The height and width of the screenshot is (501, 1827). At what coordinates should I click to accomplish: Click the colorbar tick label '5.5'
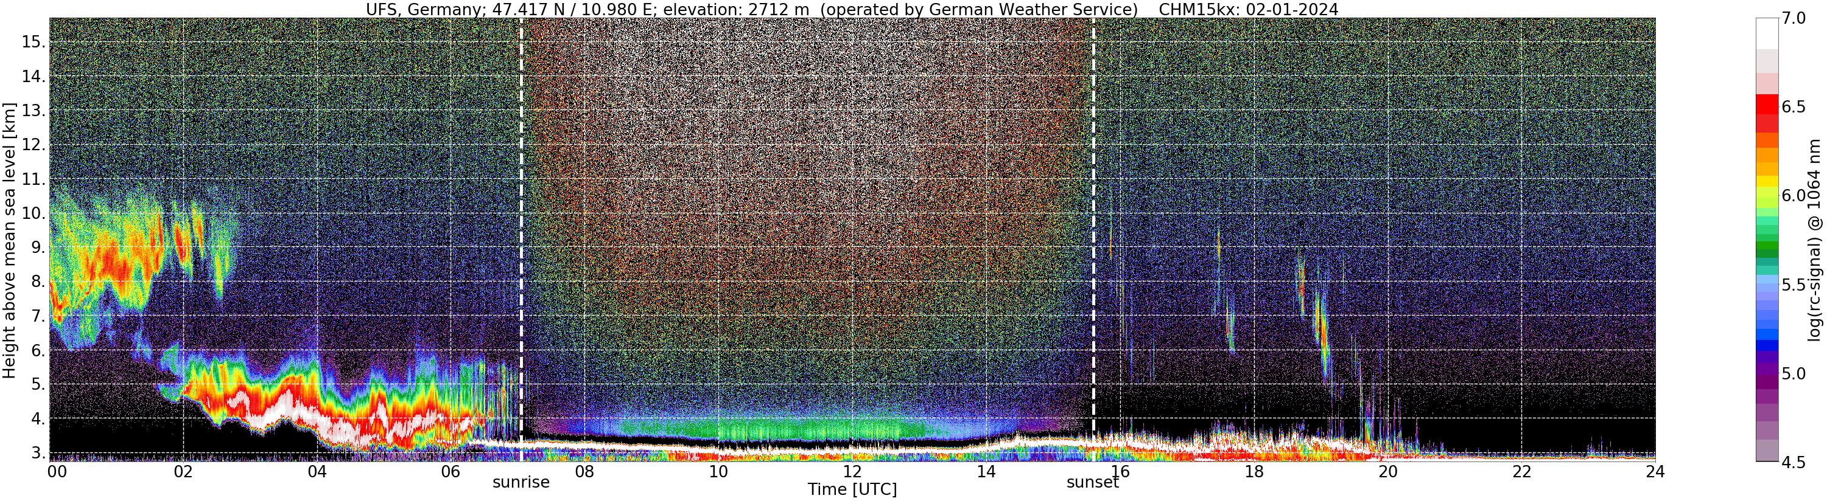1793,285
